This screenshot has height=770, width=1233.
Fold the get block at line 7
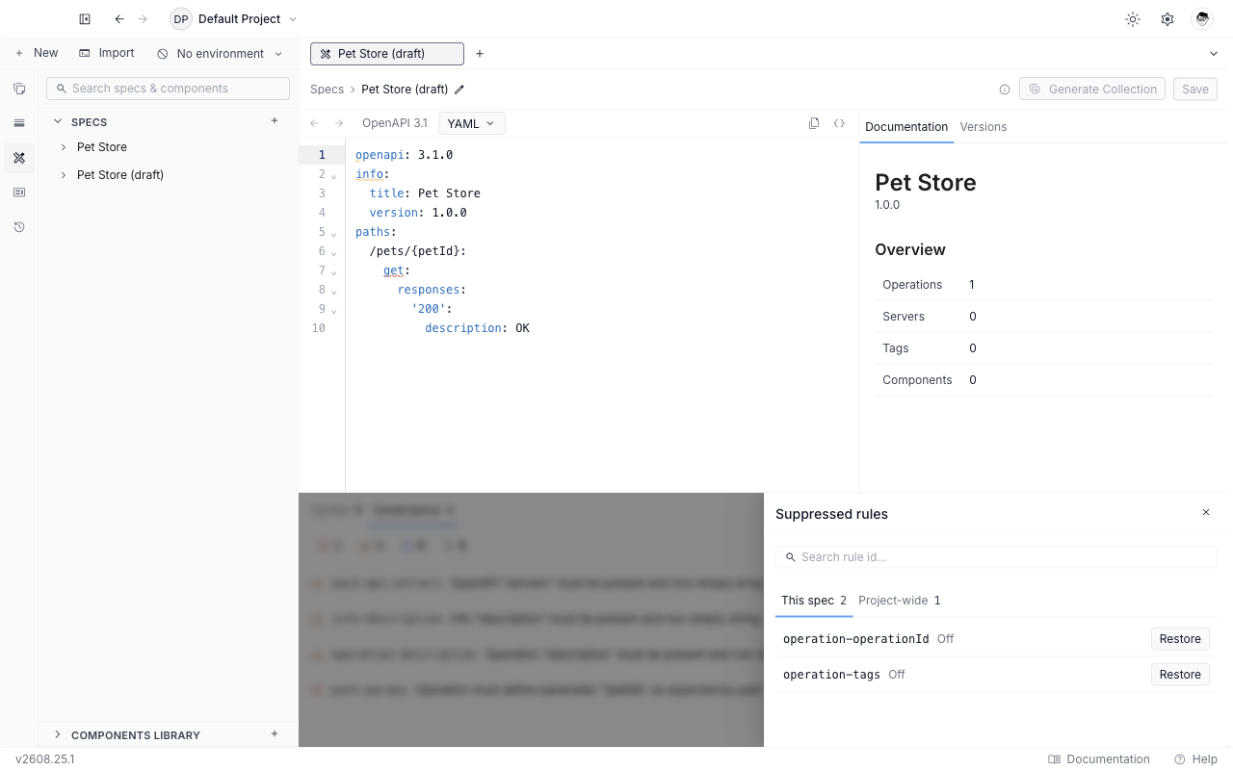334,271
